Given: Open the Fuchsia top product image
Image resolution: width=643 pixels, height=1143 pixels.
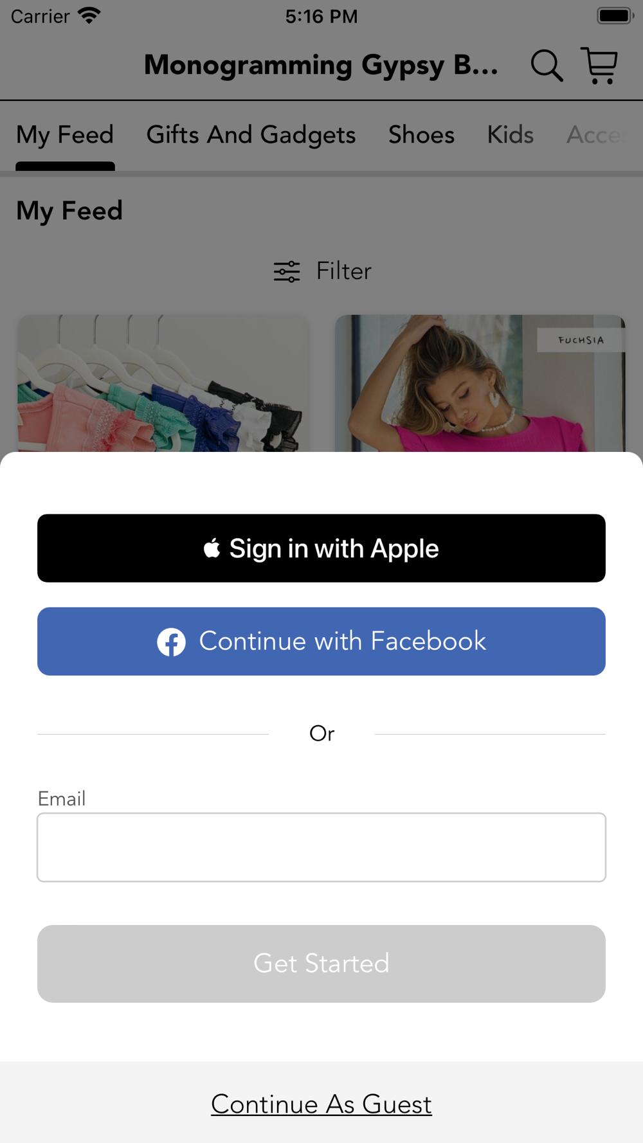Looking at the screenshot, I should [x=480, y=383].
